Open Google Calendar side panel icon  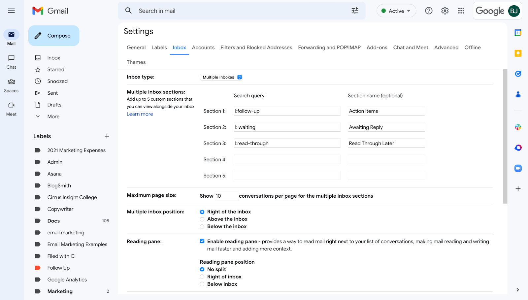(x=518, y=33)
